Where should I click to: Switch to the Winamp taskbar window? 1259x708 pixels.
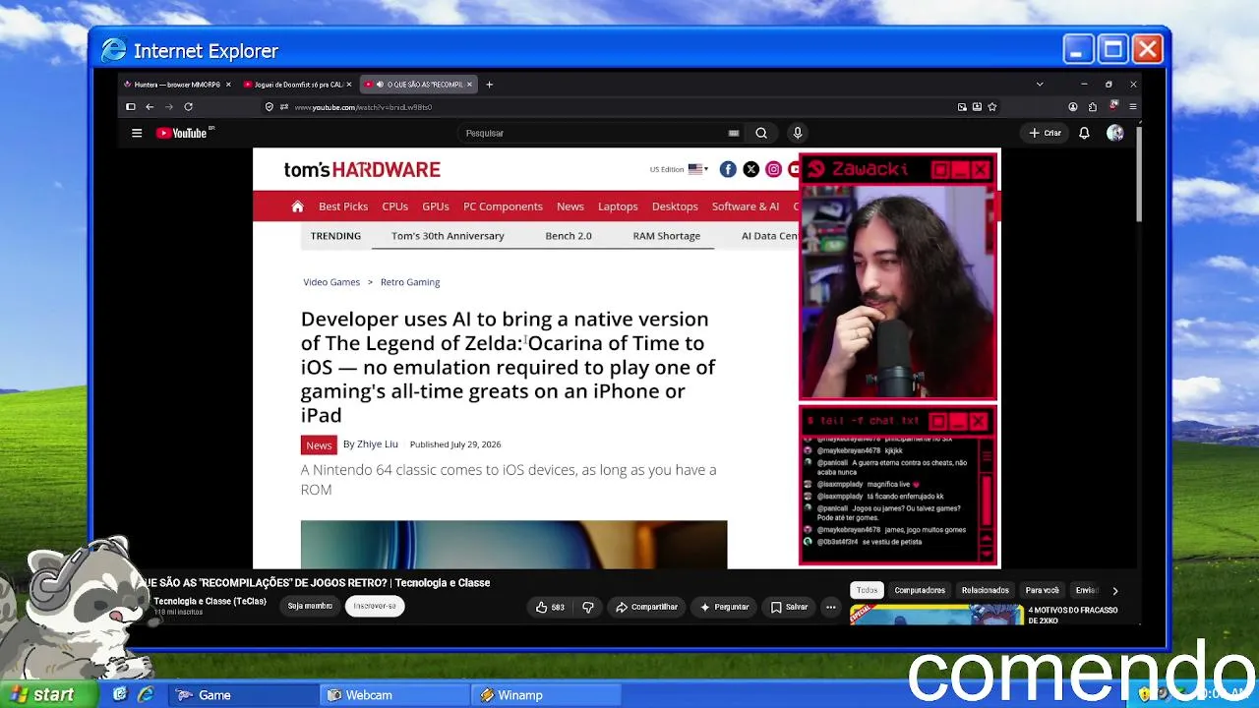[547, 695]
